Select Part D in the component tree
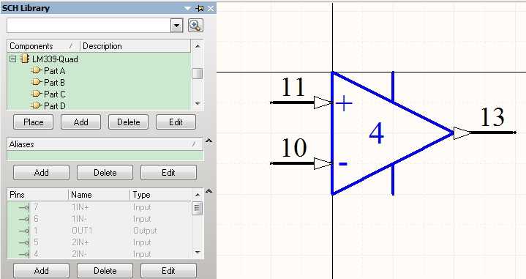Screen dimensions: 526x279 55,106
